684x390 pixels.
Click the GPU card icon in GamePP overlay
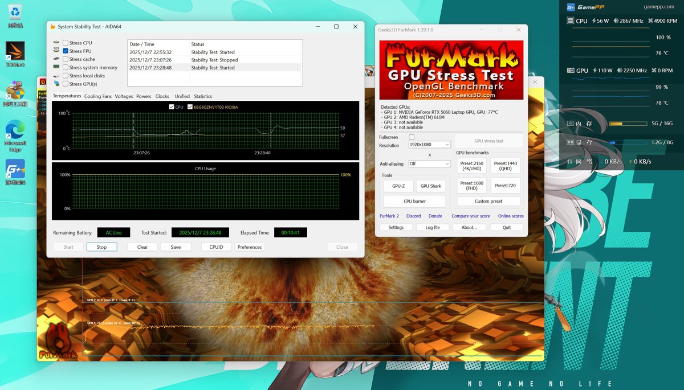pyautogui.click(x=571, y=71)
